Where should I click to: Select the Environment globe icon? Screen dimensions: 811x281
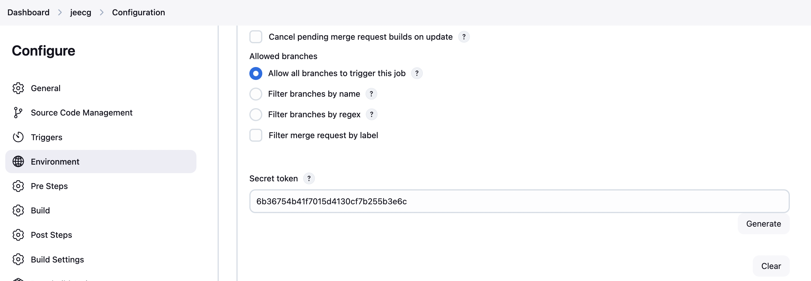pos(18,161)
